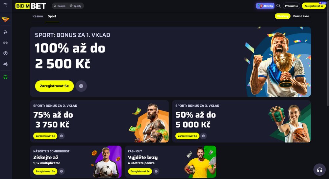329x179 pixels.
Task: Switch to the Promo akce filter
Action: click(301, 16)
